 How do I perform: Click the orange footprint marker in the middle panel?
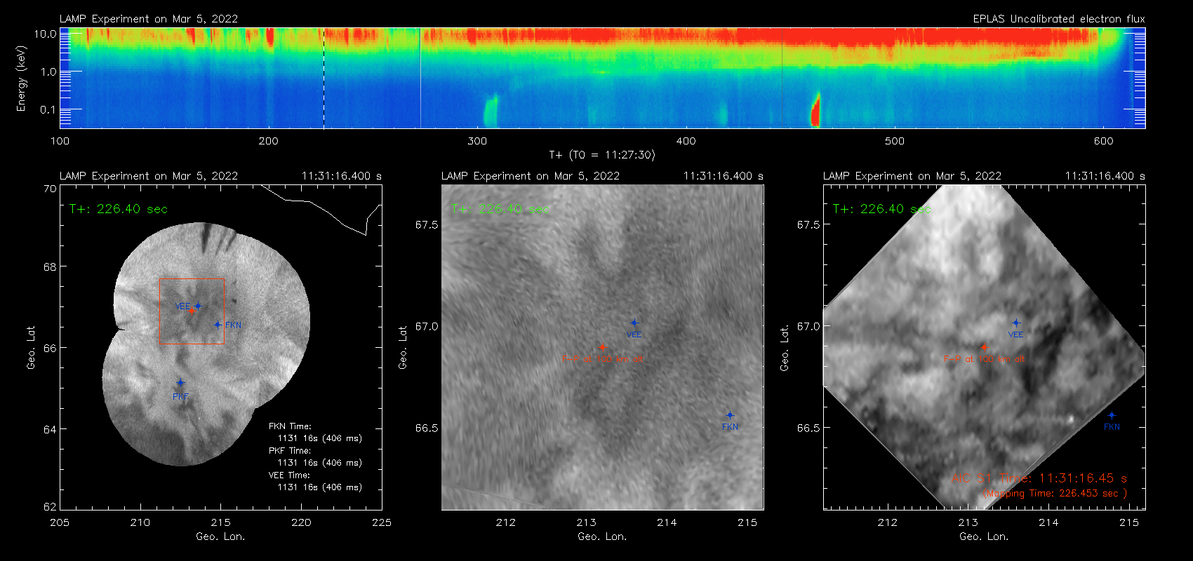pyautogui.click(x=602, y=346)
